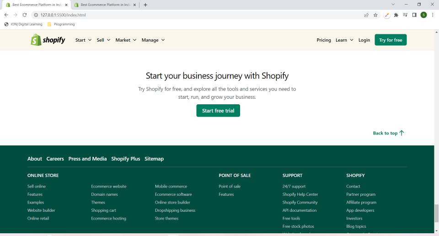Click the Domain names footer link
This screenshot has width=439, height=236.
(104, 194)
